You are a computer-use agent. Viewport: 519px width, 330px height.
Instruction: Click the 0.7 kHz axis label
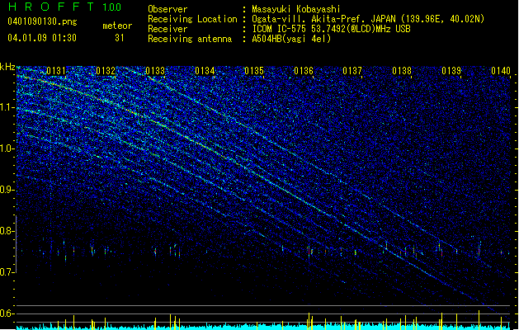[x=7, y=272]
